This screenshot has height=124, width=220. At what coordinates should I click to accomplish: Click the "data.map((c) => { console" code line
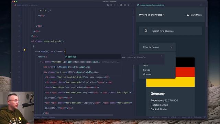[50, 52]
